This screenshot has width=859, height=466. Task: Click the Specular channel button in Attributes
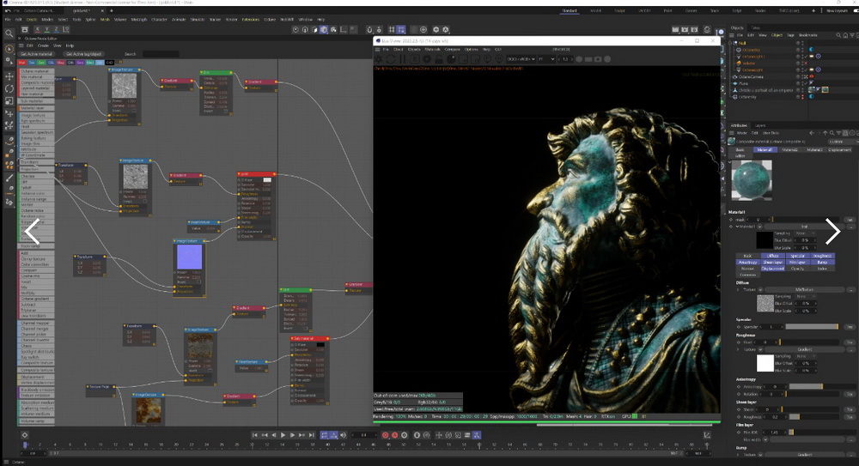[x=797, y=256]
